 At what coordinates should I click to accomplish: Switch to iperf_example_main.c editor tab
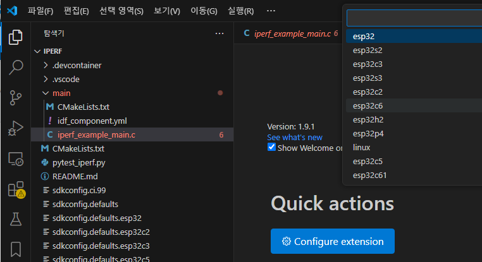pos(292,33)
